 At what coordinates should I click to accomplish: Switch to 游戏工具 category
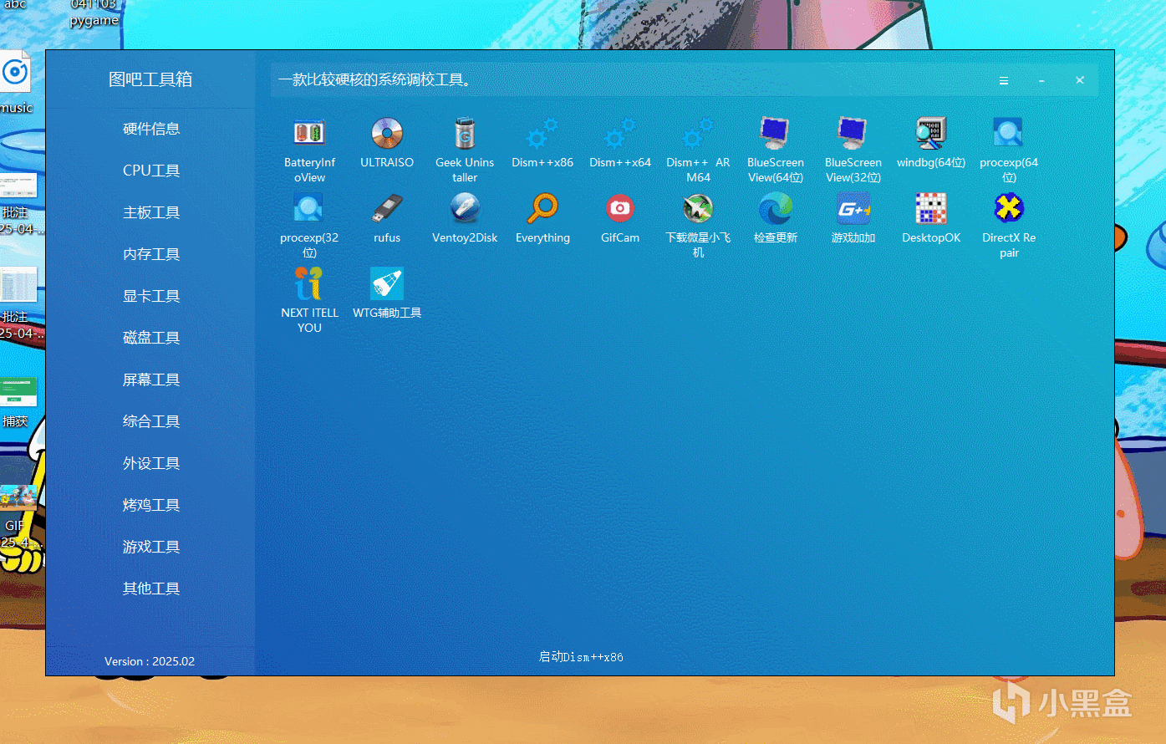tap(151, 547)
